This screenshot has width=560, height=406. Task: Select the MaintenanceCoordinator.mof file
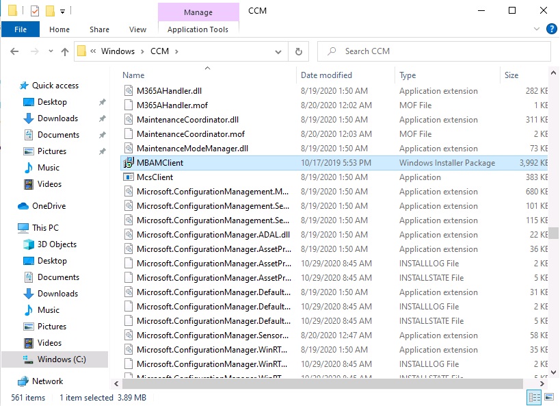click(191, 134)
